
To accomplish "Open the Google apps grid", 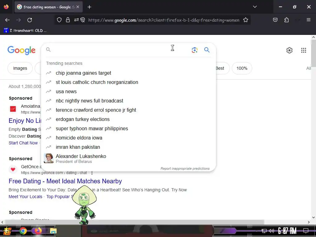I will pyautogui.click(x=304, y=50).
